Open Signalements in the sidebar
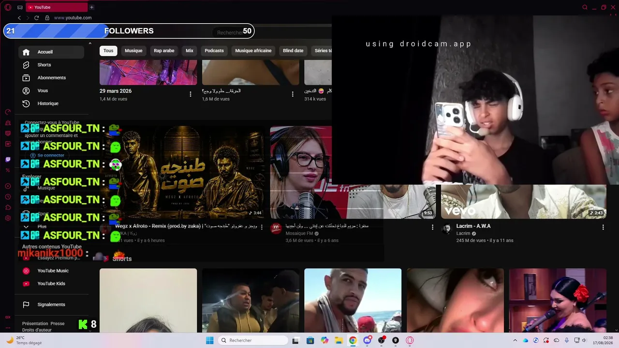Image resolution: width=619 pixels, height=348 pixels. point(51,304)
